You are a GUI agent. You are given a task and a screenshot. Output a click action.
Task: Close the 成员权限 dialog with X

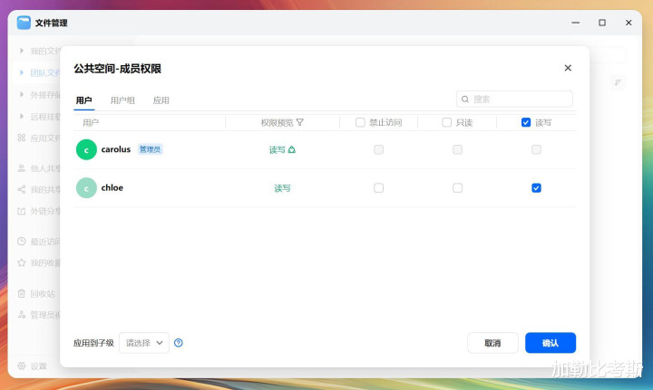(568, 68)
